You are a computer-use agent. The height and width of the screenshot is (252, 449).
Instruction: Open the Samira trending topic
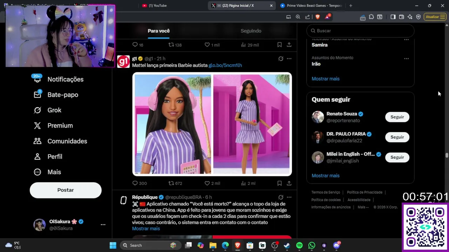[x=320, y=45]
